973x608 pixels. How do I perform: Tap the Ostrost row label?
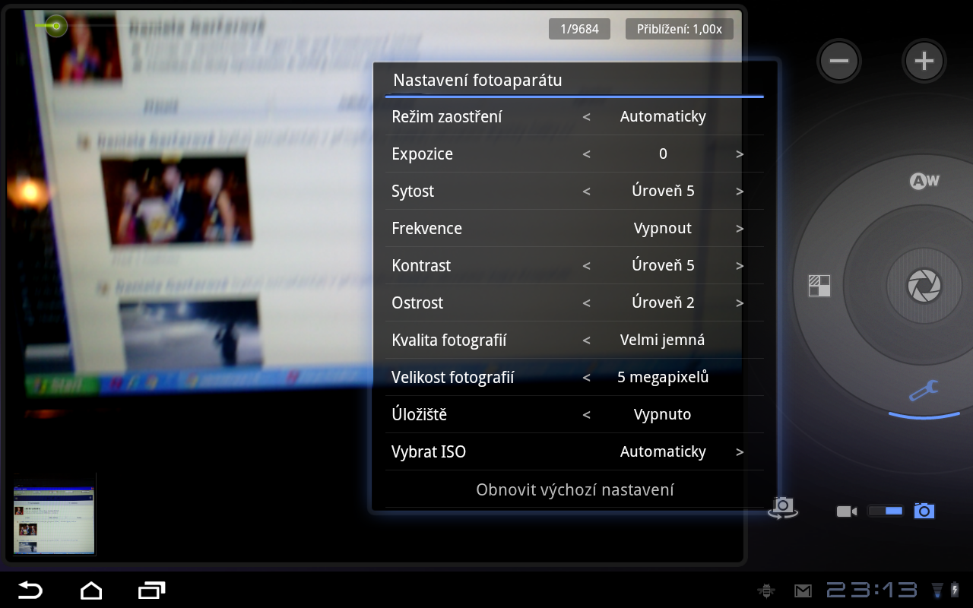(417, 303)
